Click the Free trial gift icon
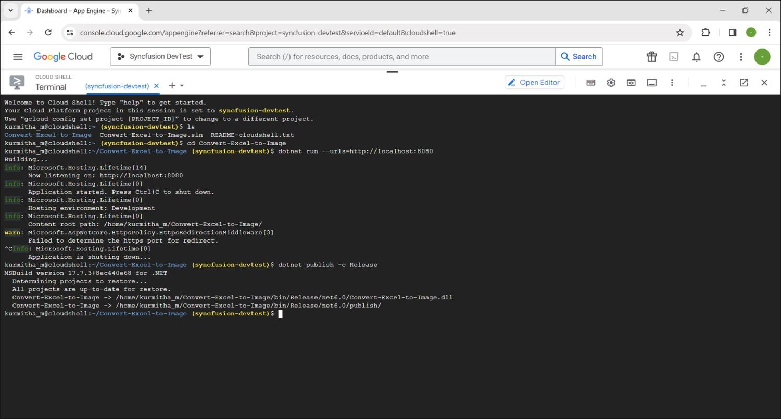The width and height of the screenshot is (781, 419). tap(651, 57)
